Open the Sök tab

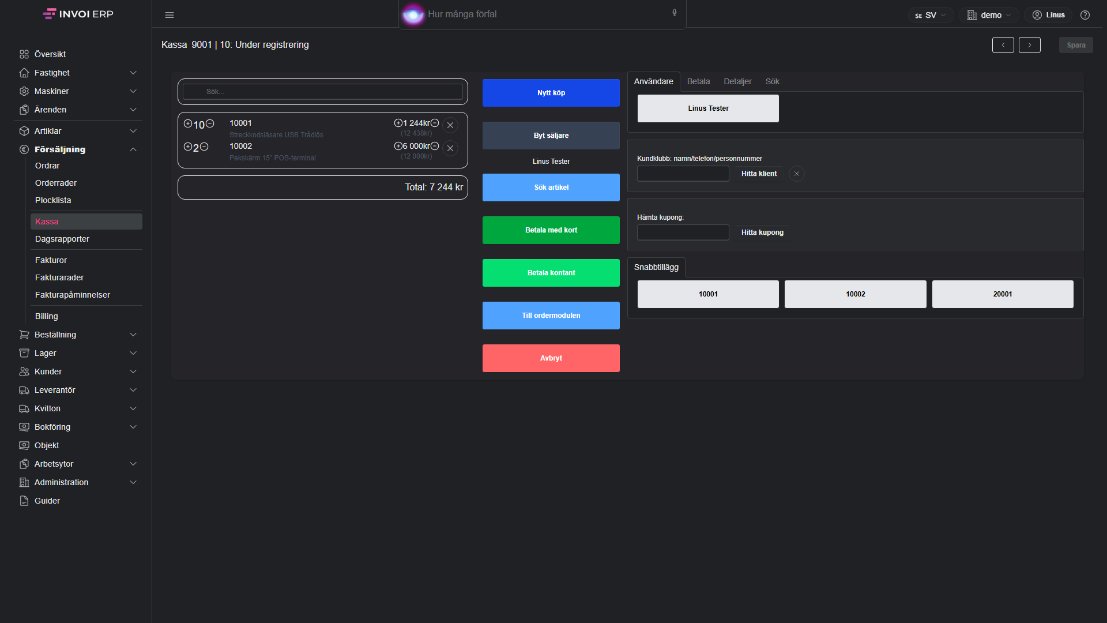pyautogui.click(x=772, y=81)
